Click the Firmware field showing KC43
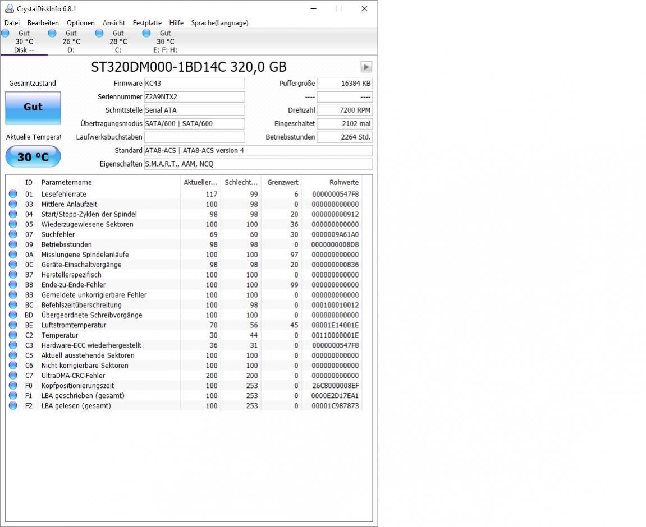 (x=194, y=84)
